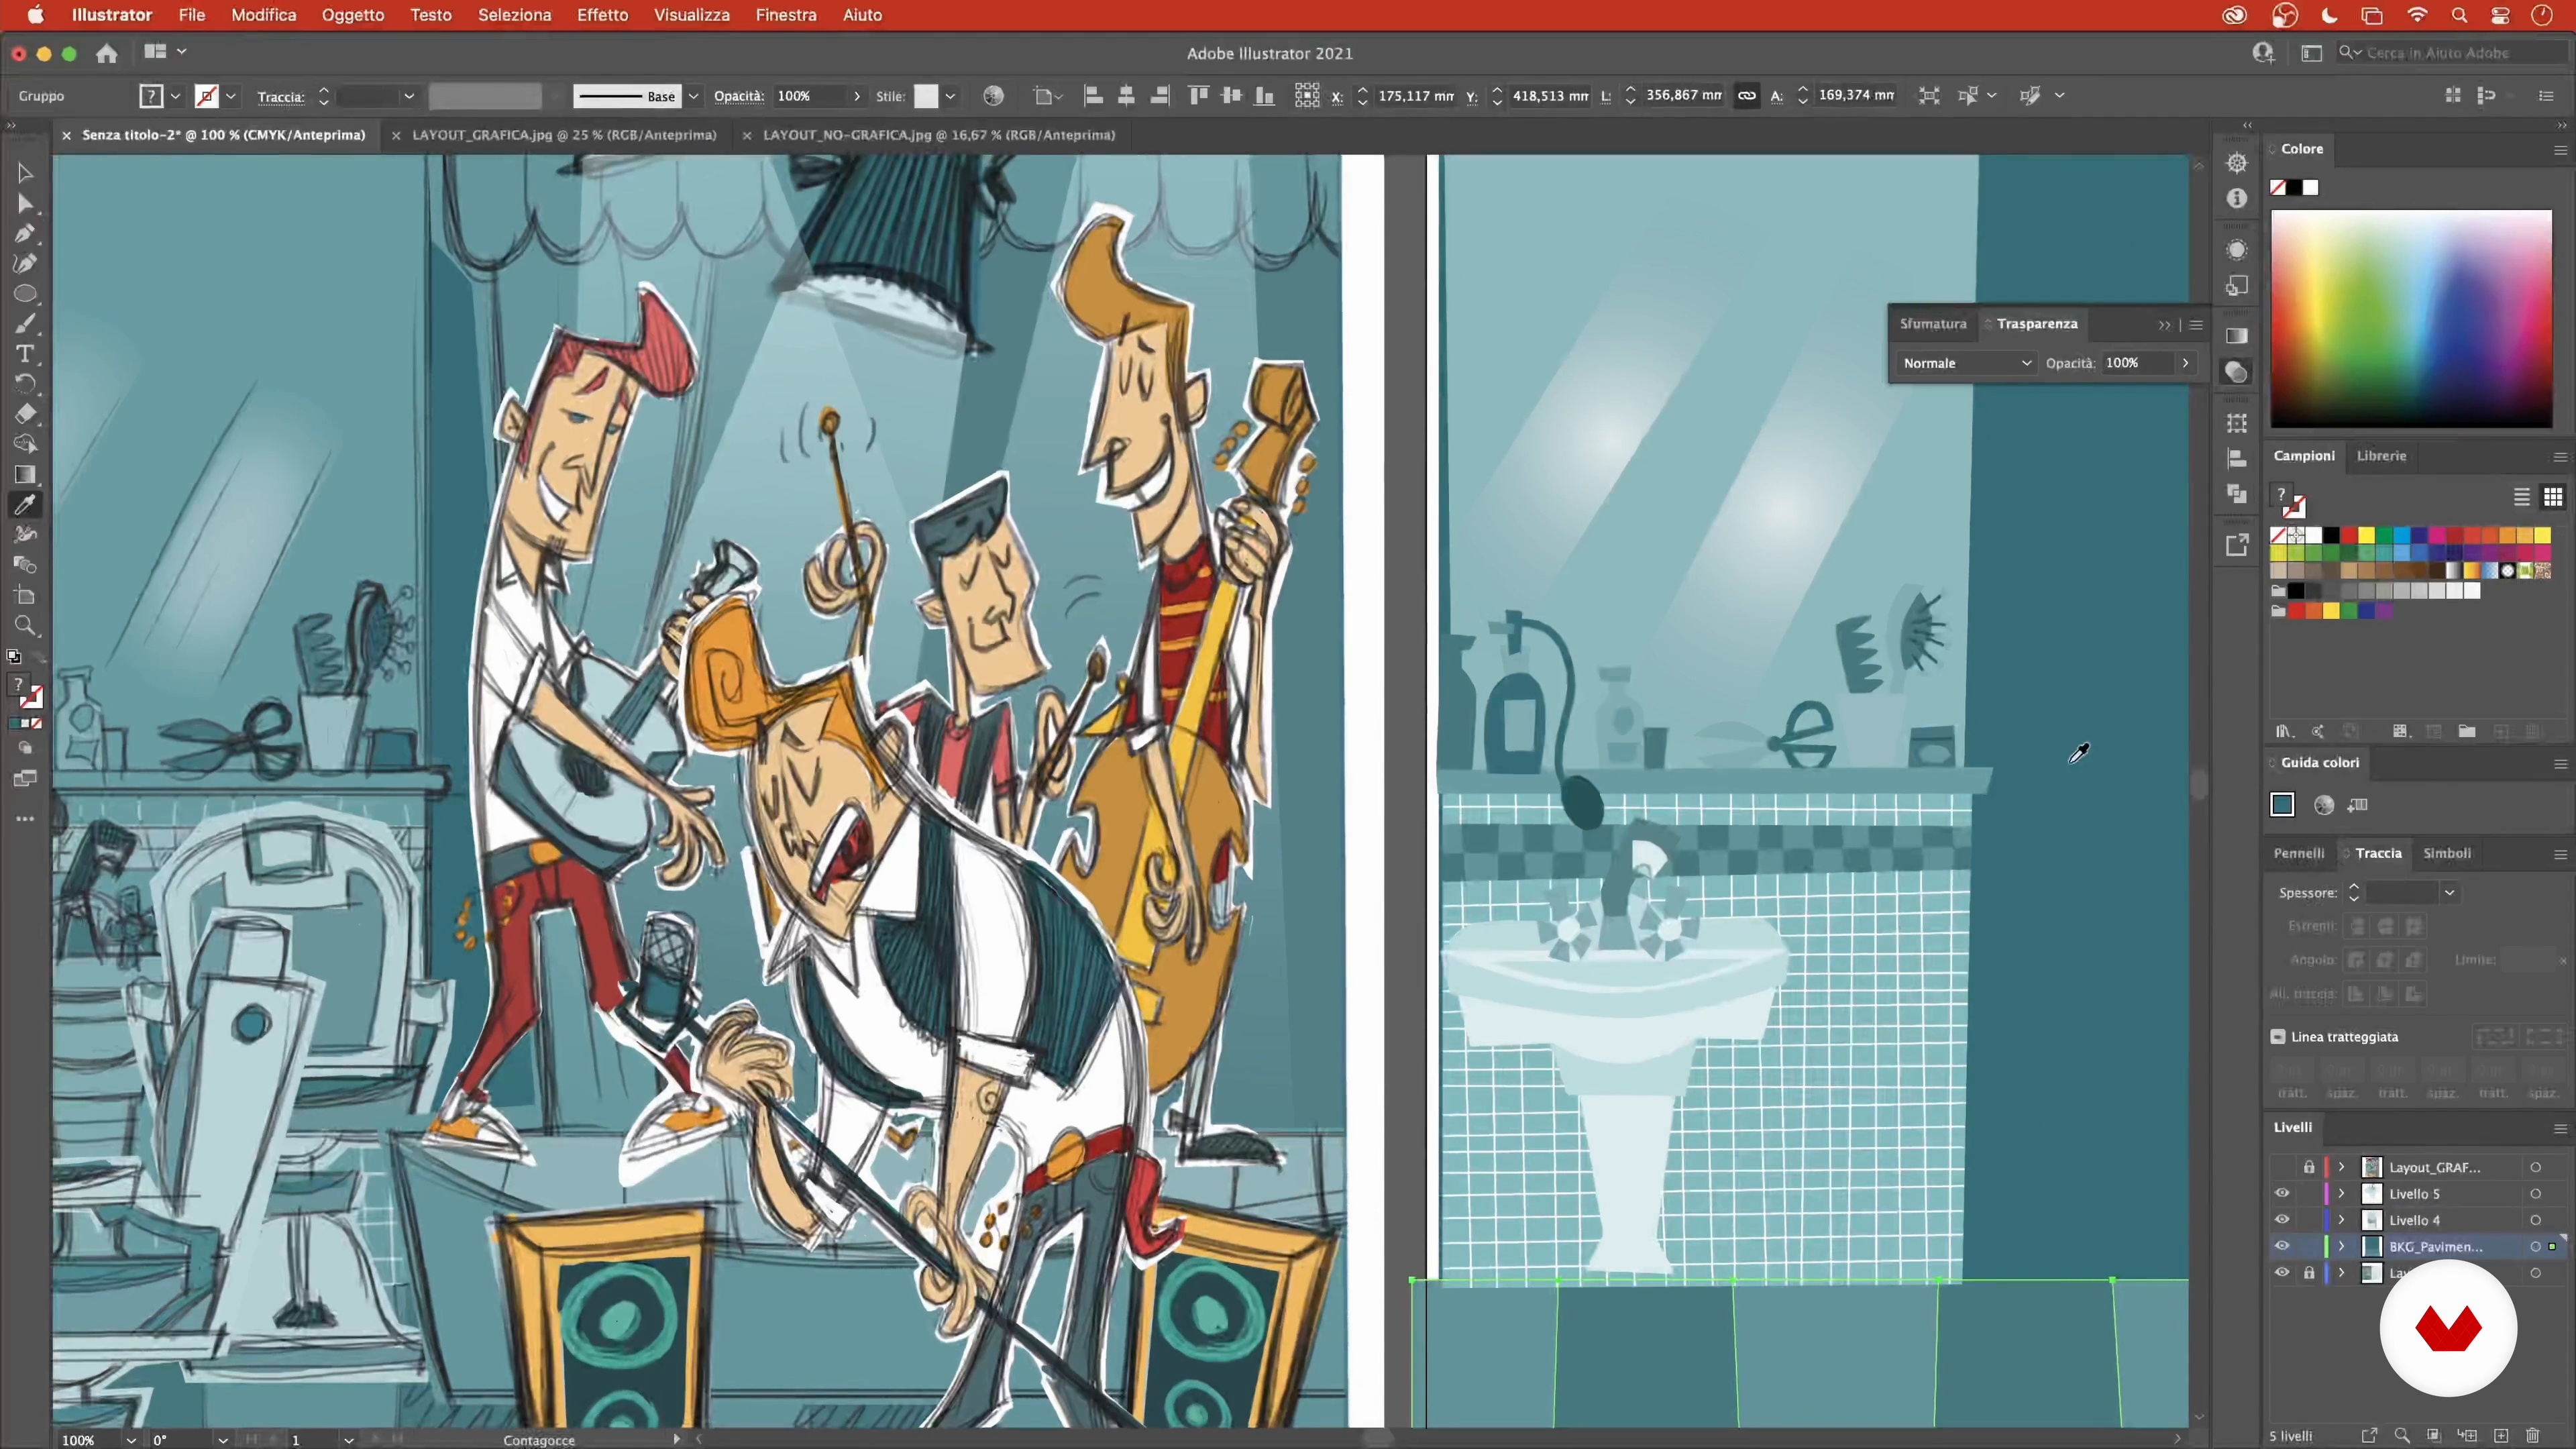Screen dimensions: 2576x1449
Task: Unlock the Layout_GRAF layer
Action: (x=2309, y=1167)
